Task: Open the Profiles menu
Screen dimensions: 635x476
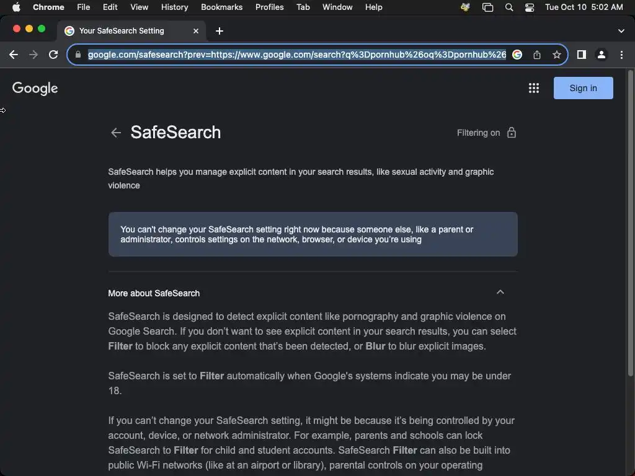Action: coord(269,7)
